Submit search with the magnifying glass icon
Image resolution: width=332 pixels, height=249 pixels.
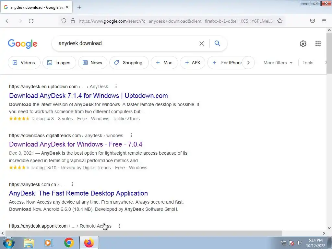pyautogui.click(x=217, y=43)
